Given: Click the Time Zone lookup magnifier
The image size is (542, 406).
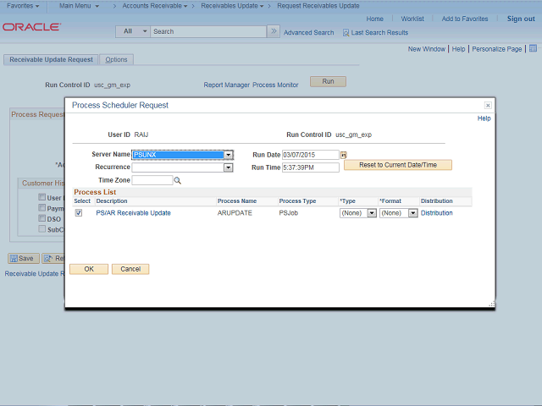Looking at the screenshot, I should tap(178, 180).
